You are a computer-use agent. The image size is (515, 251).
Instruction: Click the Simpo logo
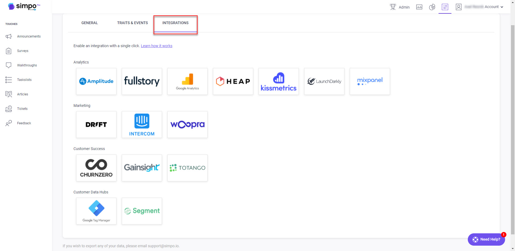coord(24,6)
